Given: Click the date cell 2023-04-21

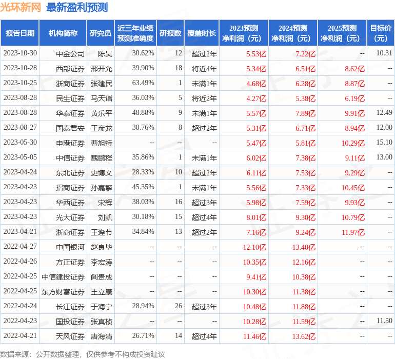Looking at the screenshot, I should [20, 231].
